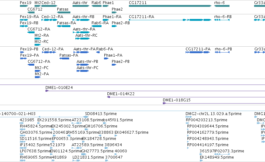
Task: Click EST IP02073.3prime
Action: coord(229,151)
